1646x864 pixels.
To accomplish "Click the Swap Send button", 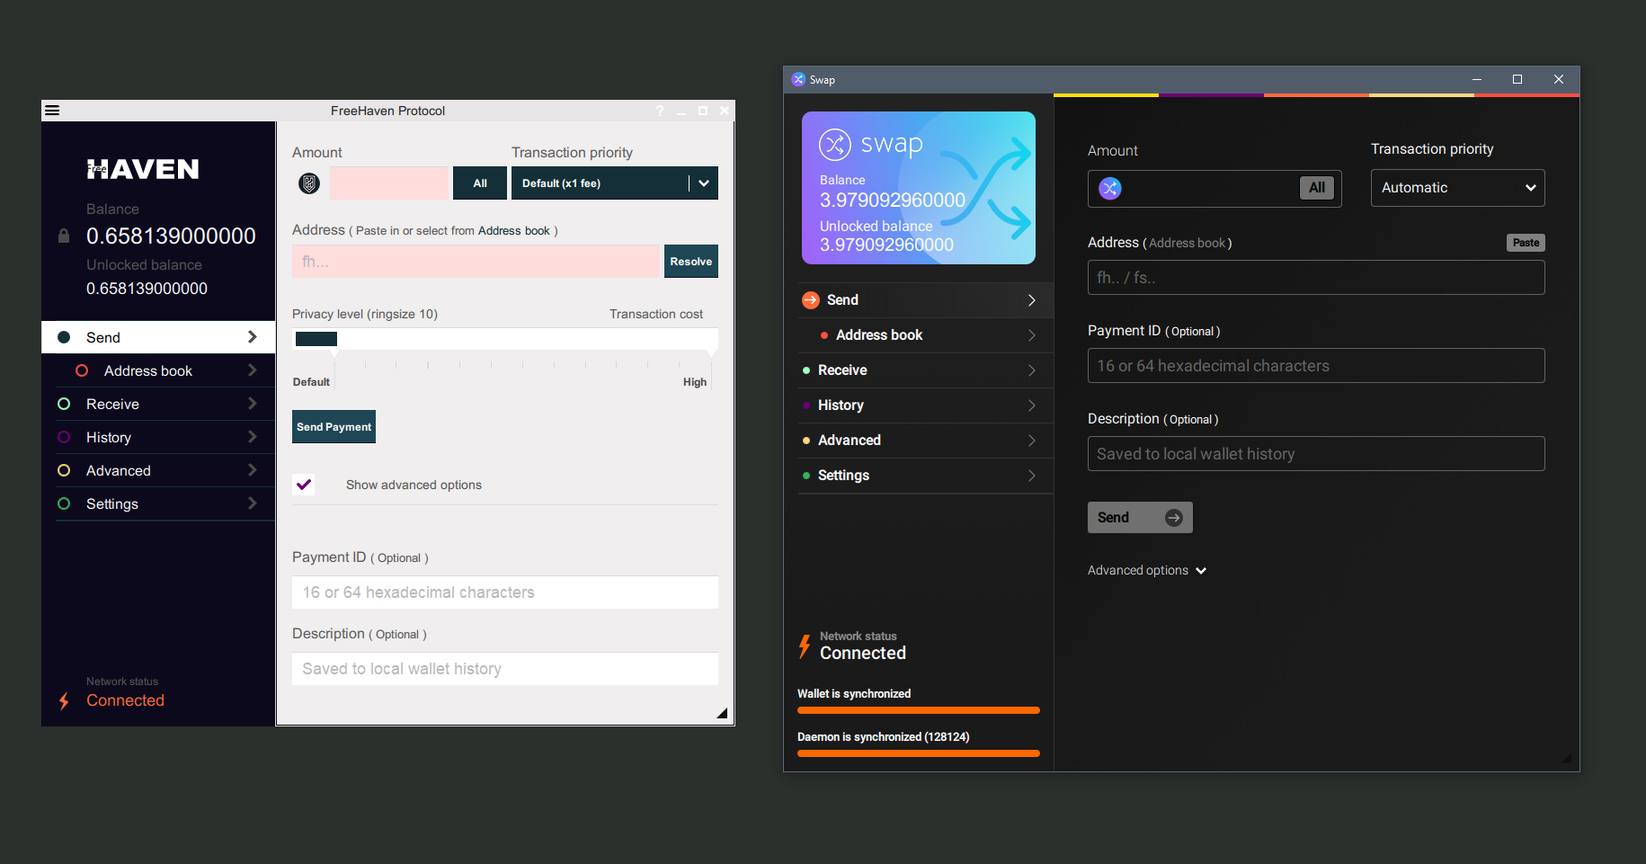I will 1140,518.
